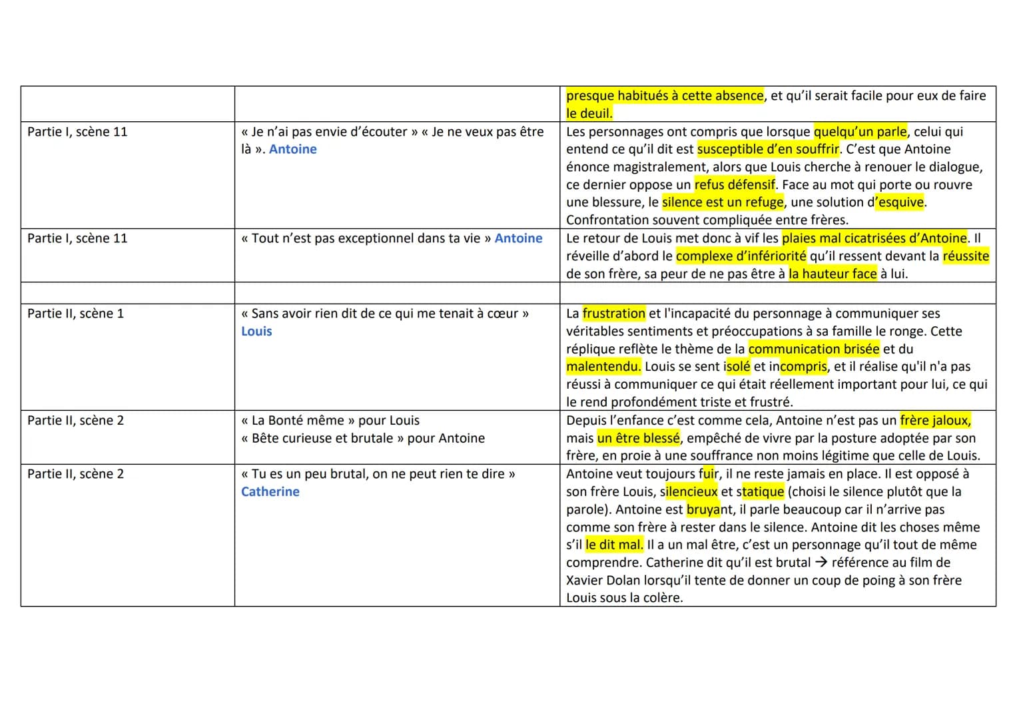The width and height of the screenshot is (1017, 719).
Task: Click highlighted phrase 'communication brisée'
Action: tap(814, 349)
